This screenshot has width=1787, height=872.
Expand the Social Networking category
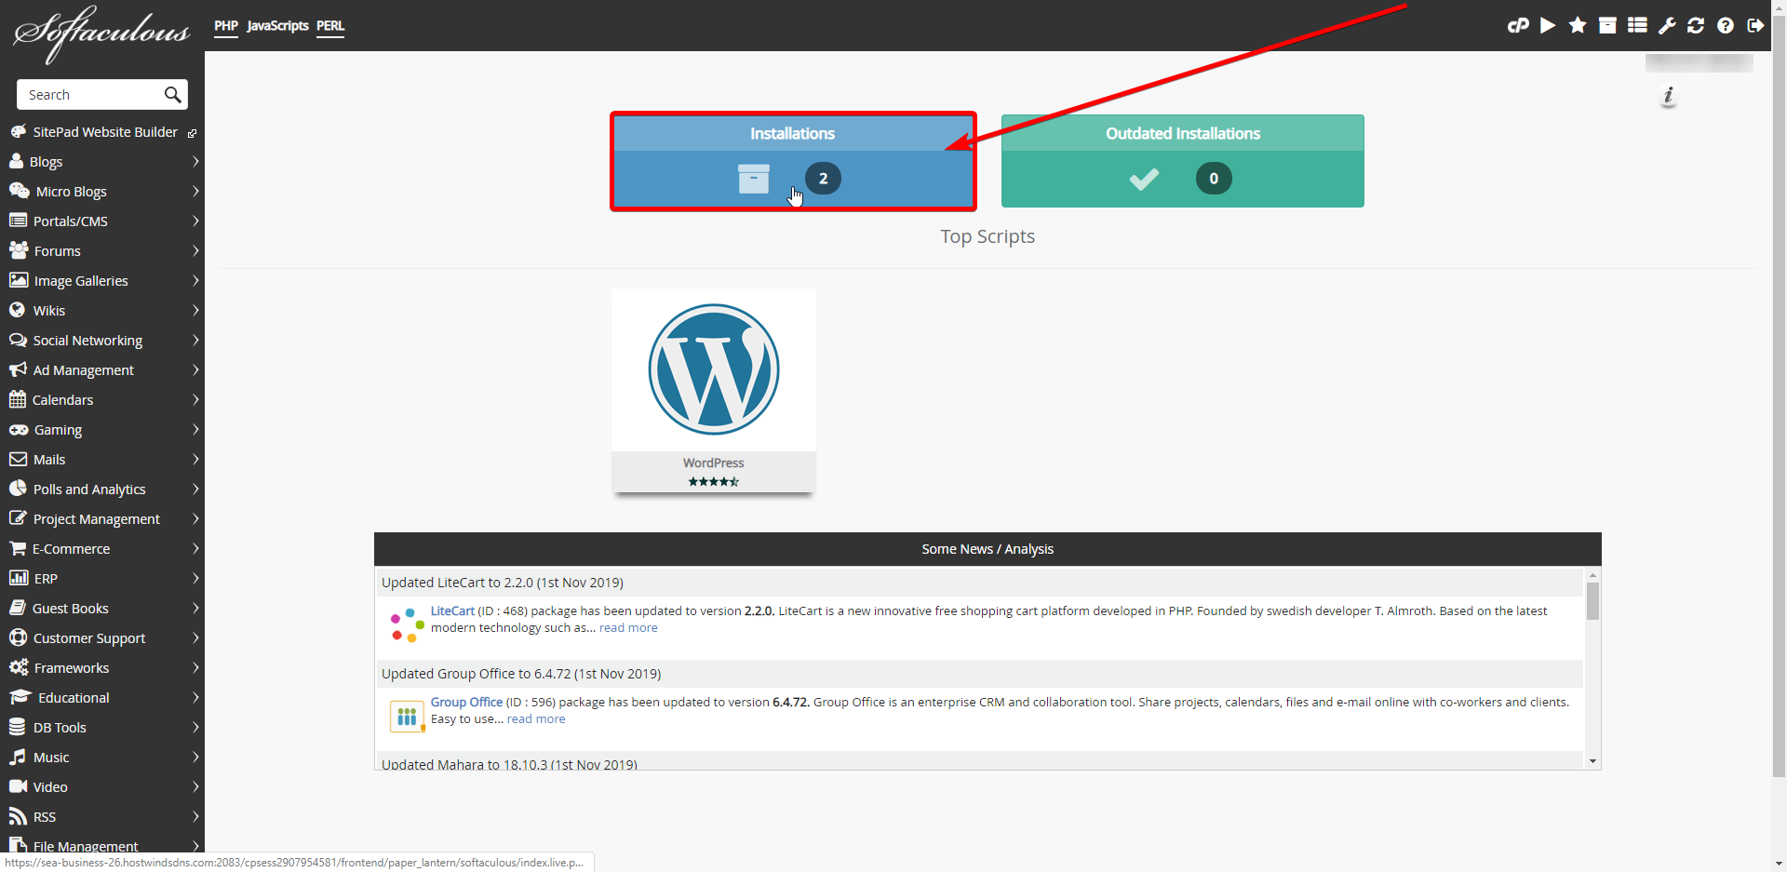tap(195, 340)
